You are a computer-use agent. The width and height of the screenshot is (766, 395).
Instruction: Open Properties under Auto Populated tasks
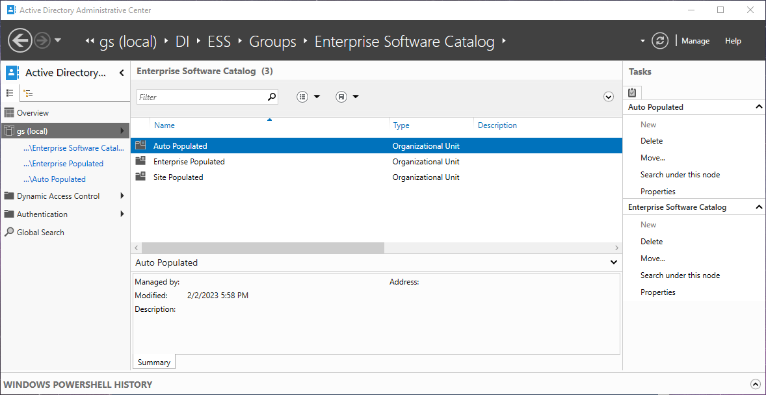[657, 192]
